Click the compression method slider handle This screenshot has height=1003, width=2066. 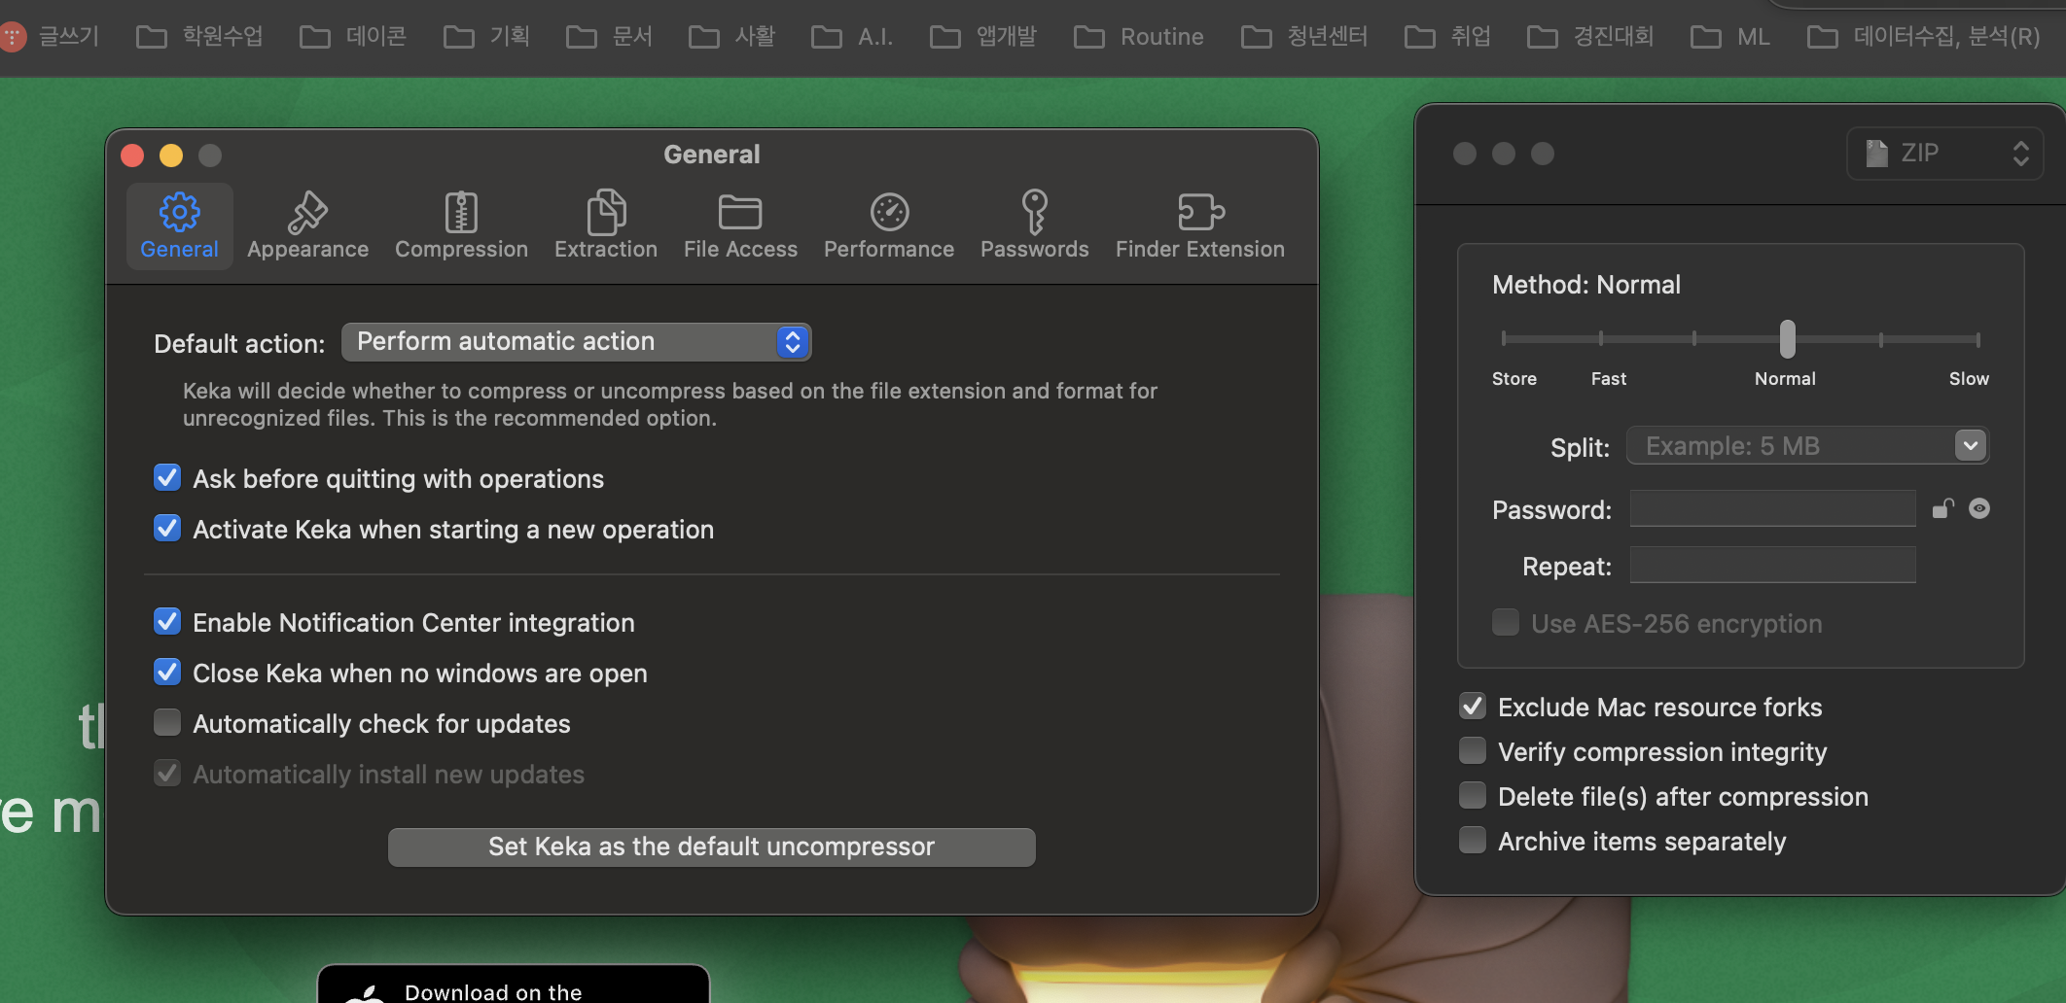click(1788, 339)
